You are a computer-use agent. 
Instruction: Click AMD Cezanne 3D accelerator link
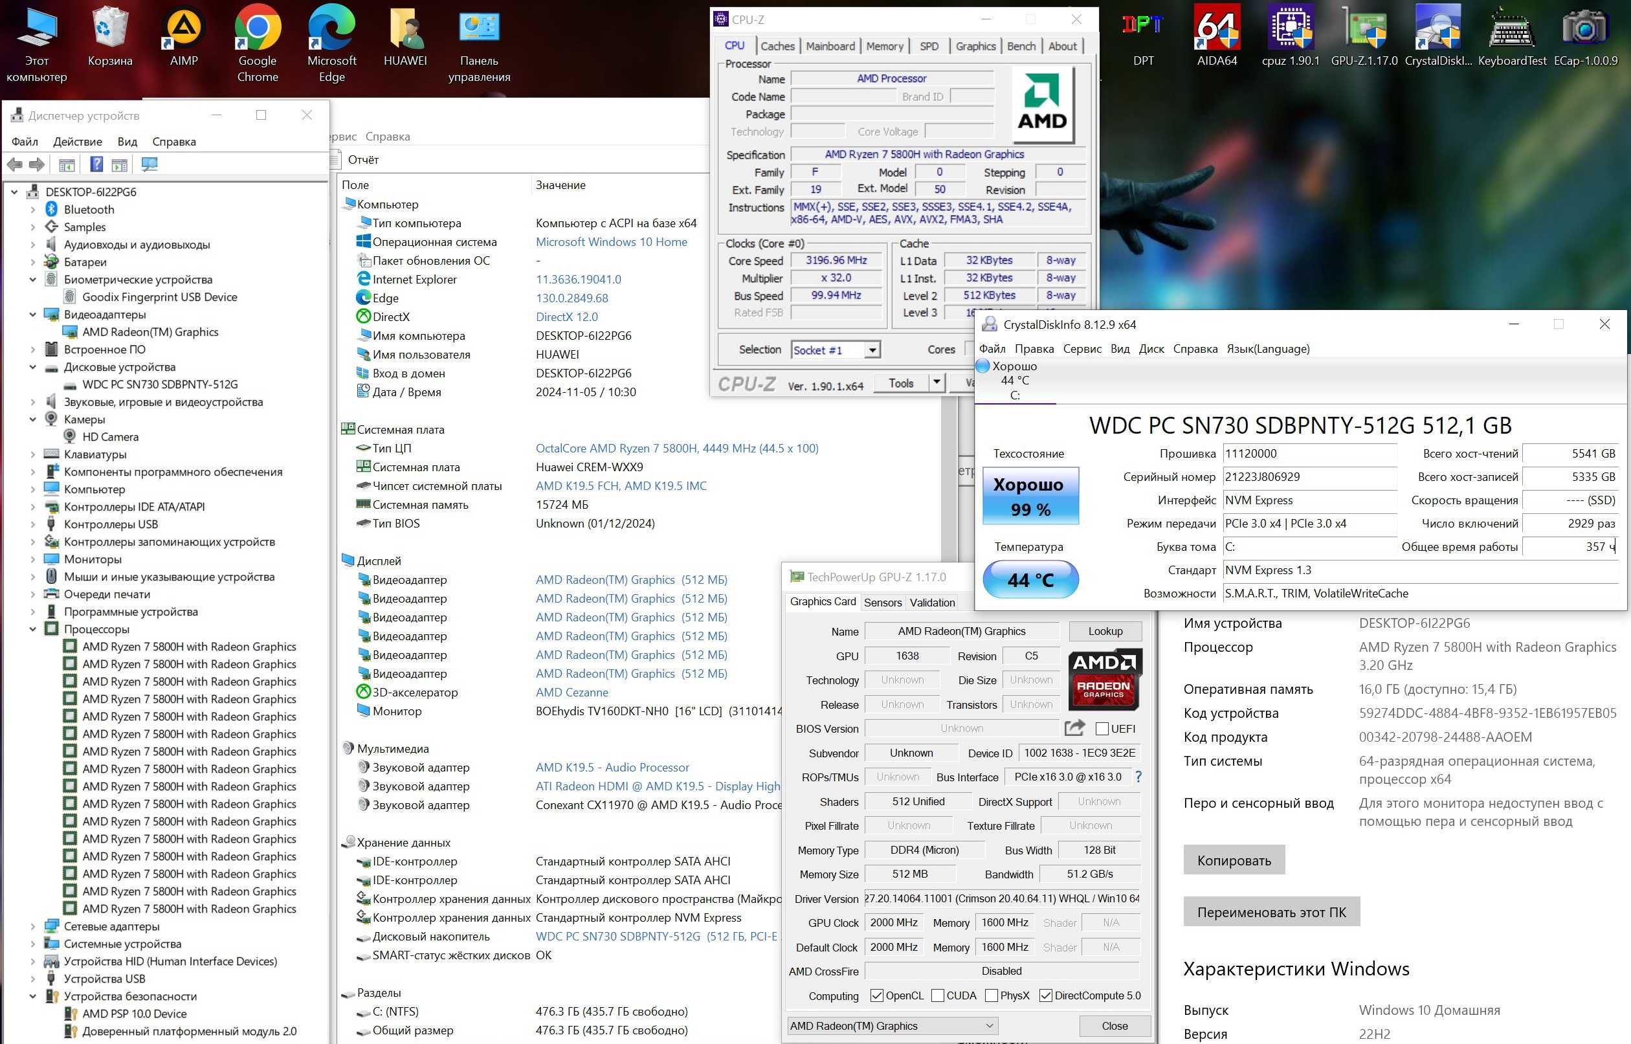(x=571, y=692)
